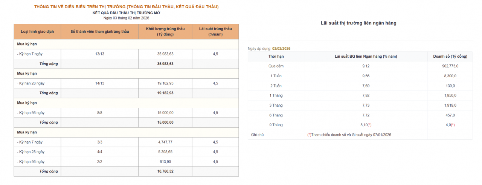
Task: Click the 10.760,32 grand total cell
Action: tap(165, 171)
